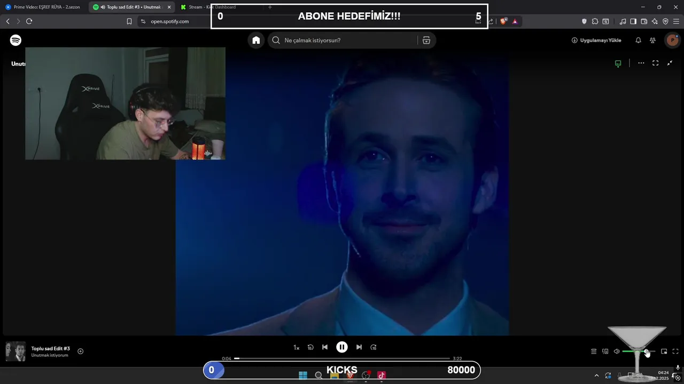Click the open.spotify.com address bar
Screen dimensions: 684x384
point(170,21)
